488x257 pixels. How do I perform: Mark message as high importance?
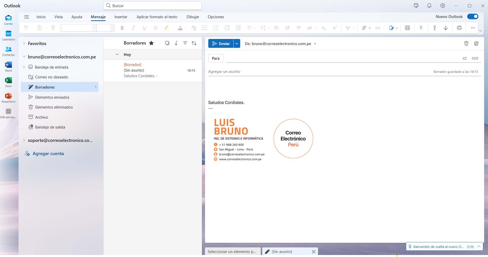[435, 28]
